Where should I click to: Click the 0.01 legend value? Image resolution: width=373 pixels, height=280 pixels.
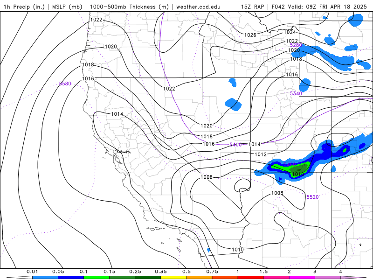click(32, 272)
